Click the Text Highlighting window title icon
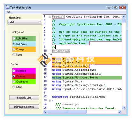The image size is (132, 120). (x=7, y=7)
